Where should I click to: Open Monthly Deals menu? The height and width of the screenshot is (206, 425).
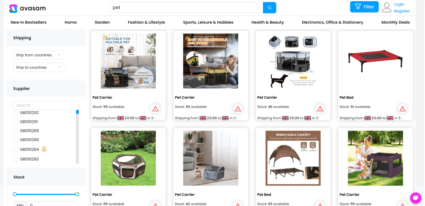396,22
